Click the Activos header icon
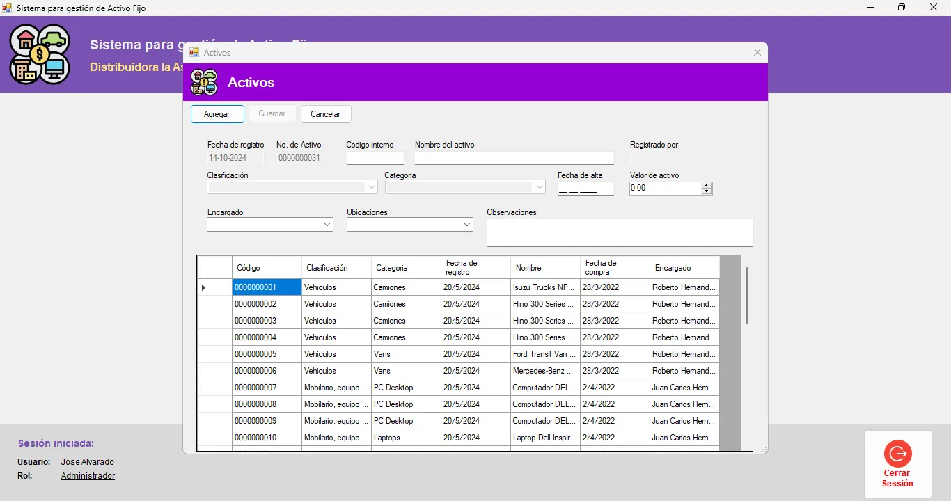 click(204, 82)
